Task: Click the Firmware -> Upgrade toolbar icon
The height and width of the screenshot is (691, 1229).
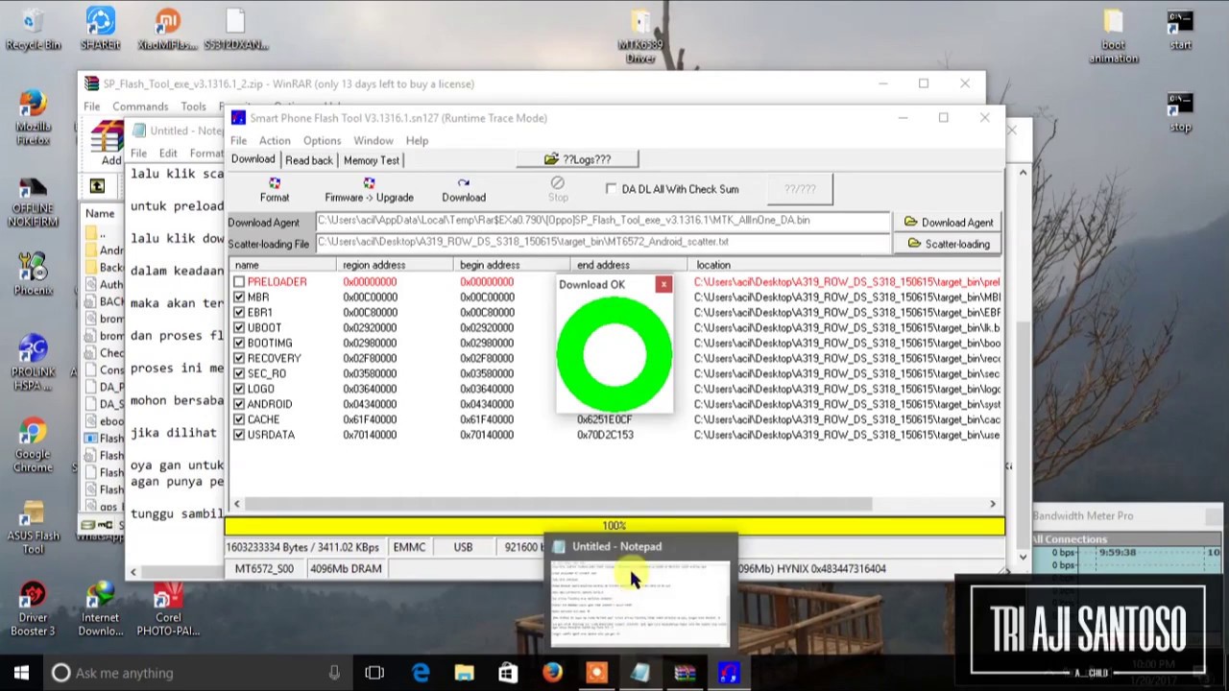Action: click(369, 190)
